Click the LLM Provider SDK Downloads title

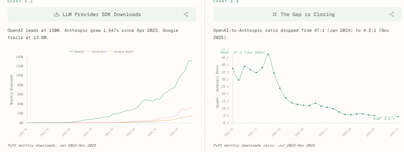(x=101, y=15)
